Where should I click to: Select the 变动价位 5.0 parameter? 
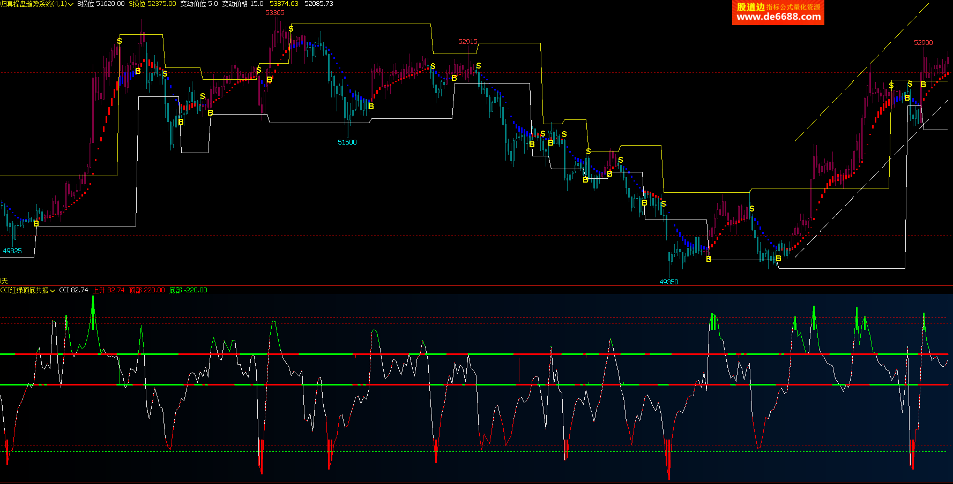(x=199, y=4)
